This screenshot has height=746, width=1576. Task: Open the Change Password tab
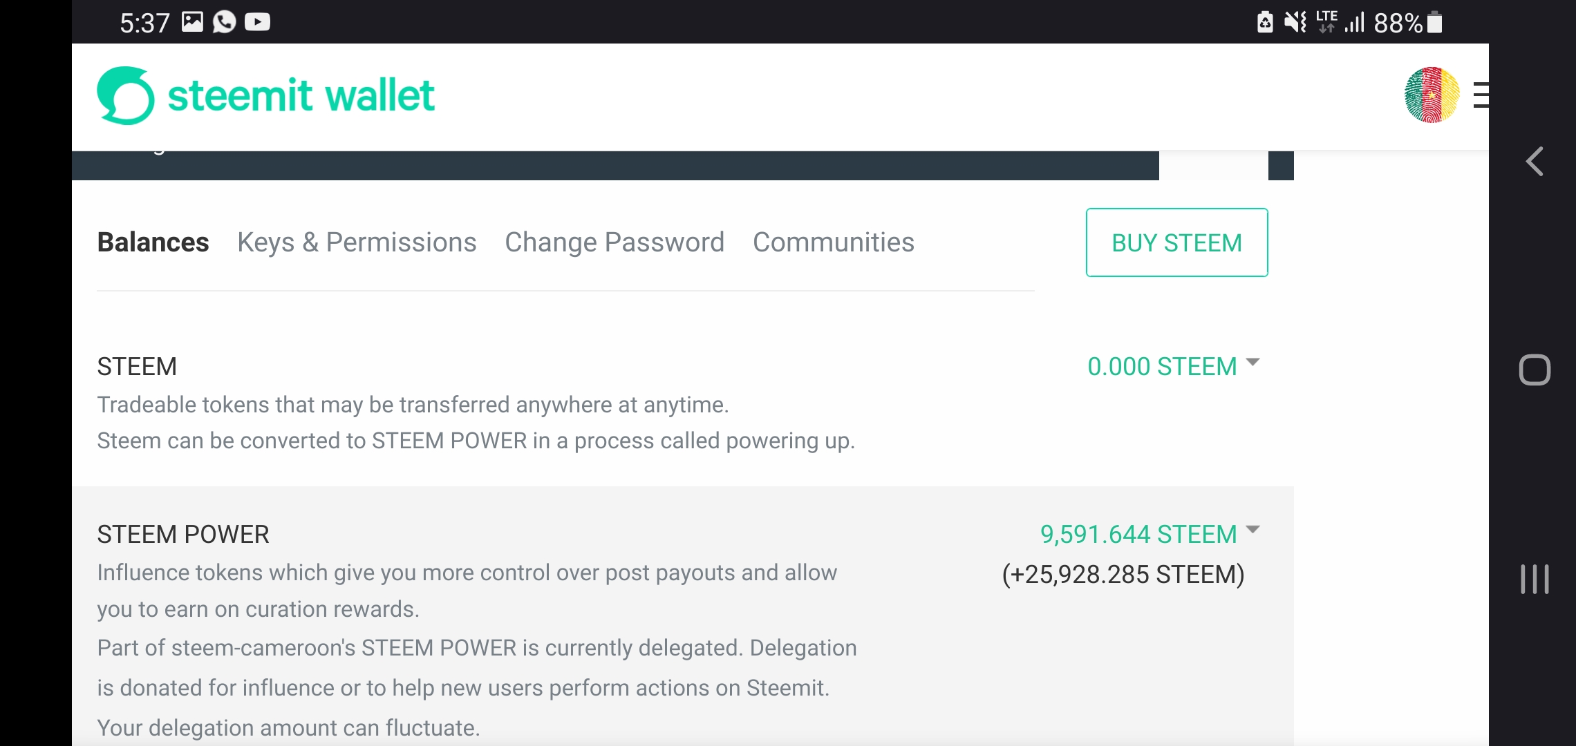615,242
